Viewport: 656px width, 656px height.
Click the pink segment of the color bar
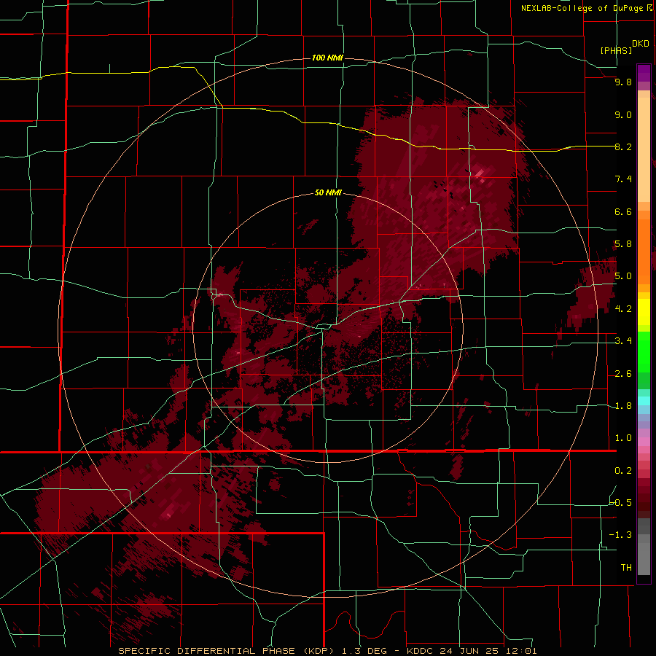(644, 442)
